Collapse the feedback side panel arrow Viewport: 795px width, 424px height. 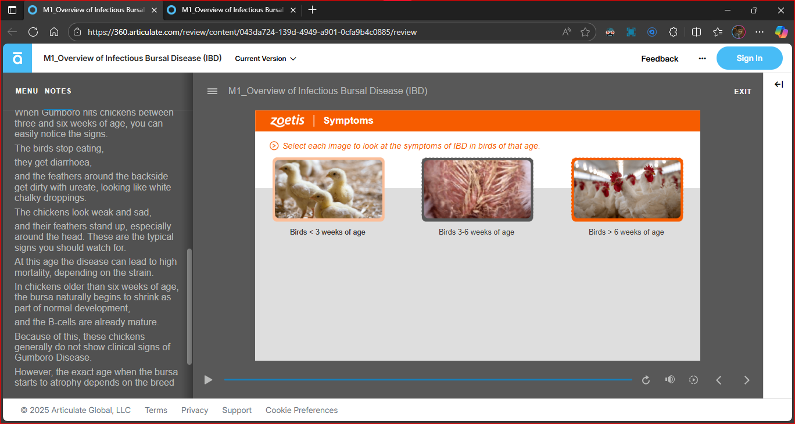779,84
